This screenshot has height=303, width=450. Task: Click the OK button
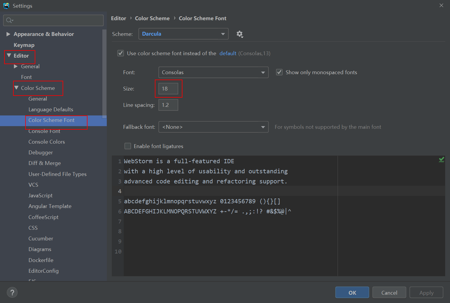(x=352, y=293)
